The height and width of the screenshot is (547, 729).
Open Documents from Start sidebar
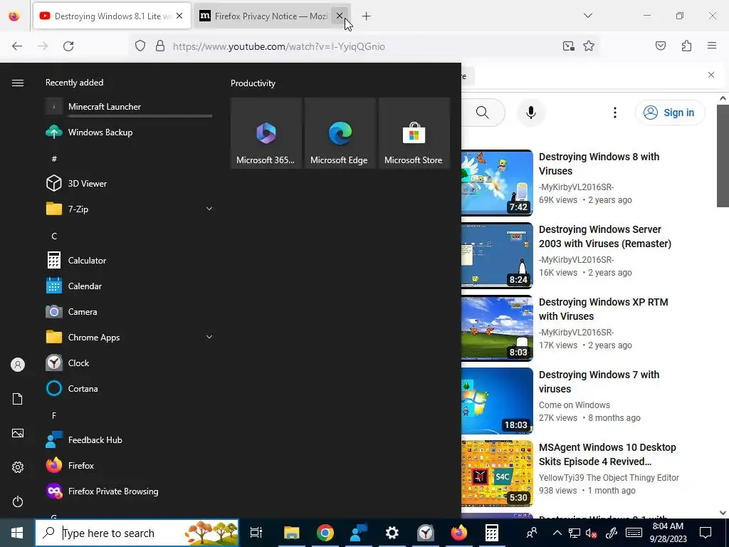[x=18, y=399]
